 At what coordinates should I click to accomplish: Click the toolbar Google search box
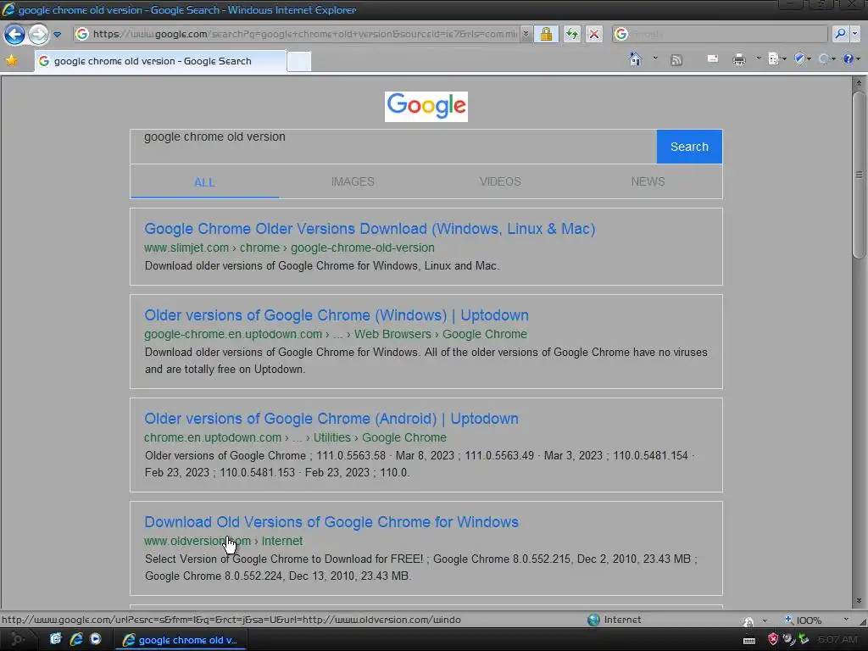tap(720, 34)
